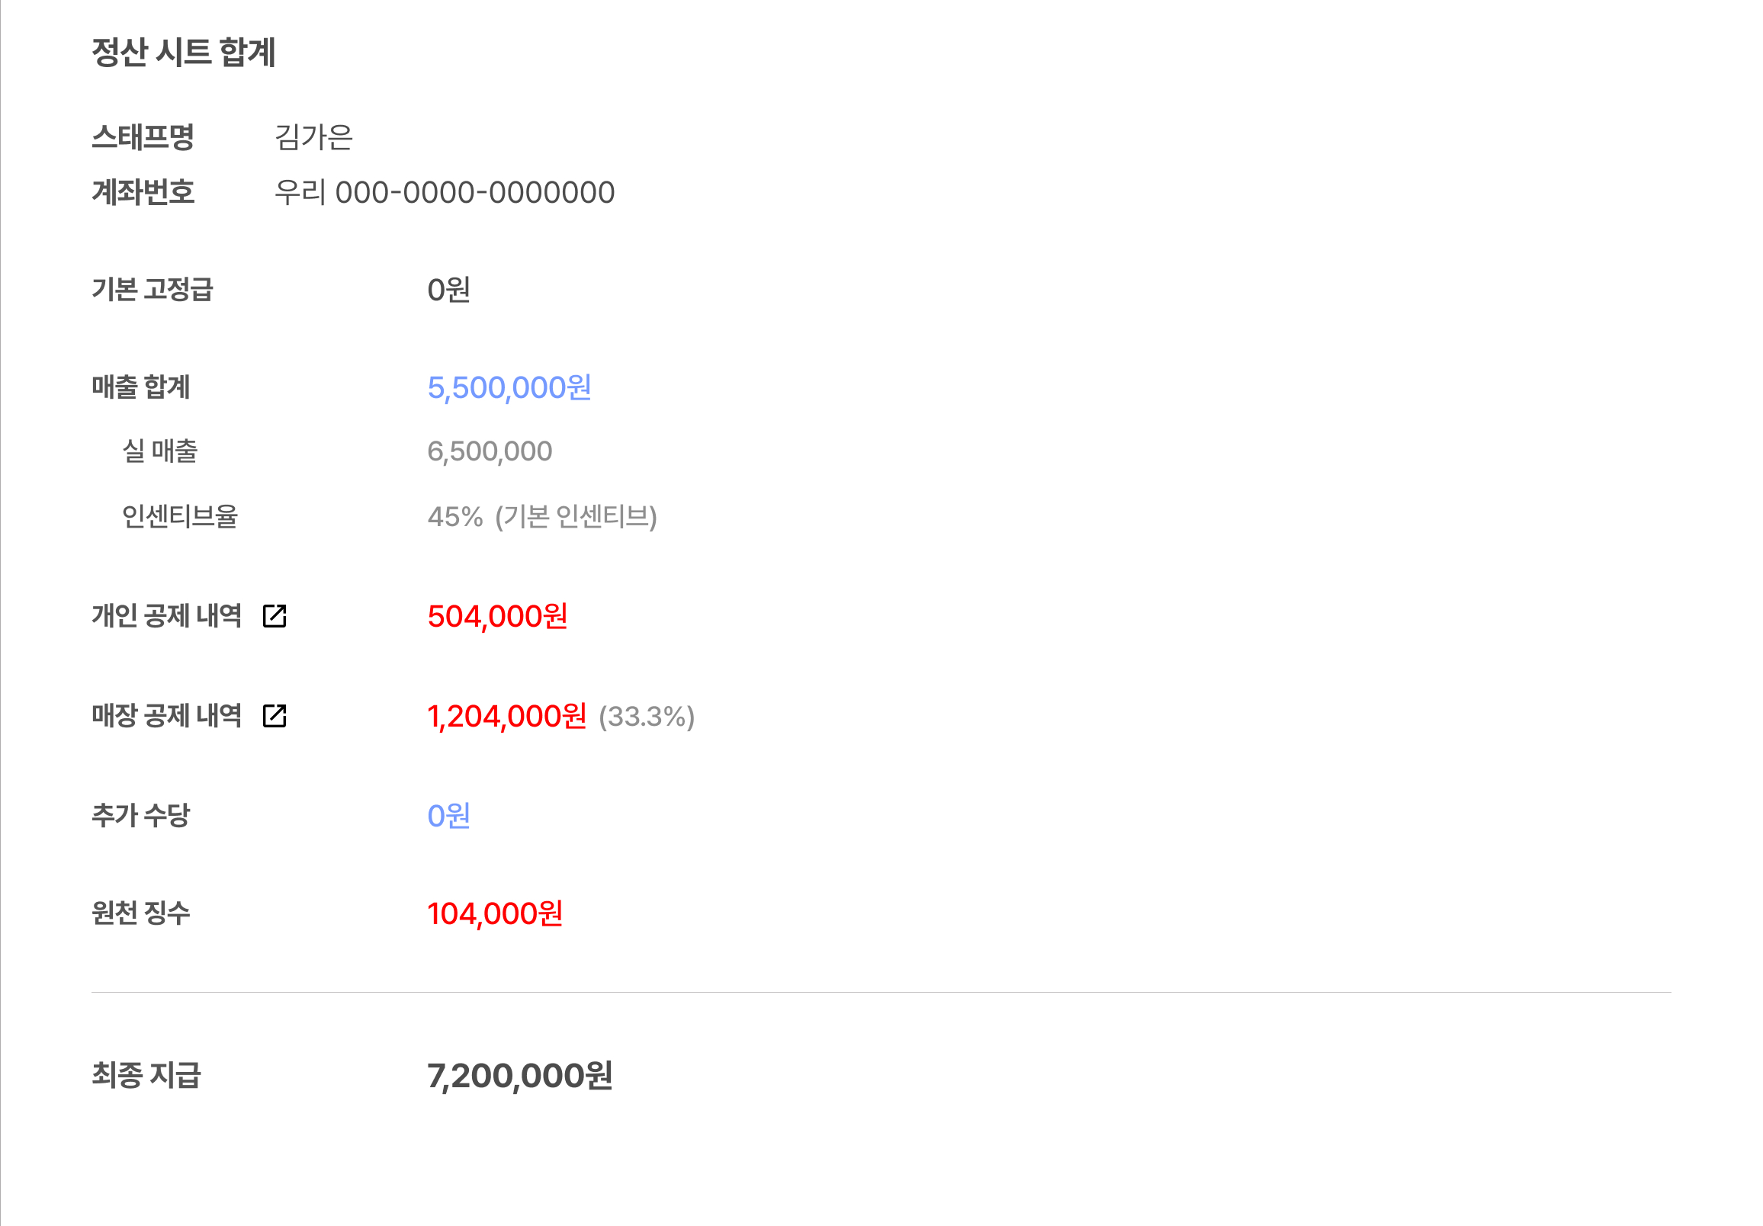Open the 개인 공제 내역 external link icon
Viewport: 1763px width, 1226px height.
click(x=274, y=616)
